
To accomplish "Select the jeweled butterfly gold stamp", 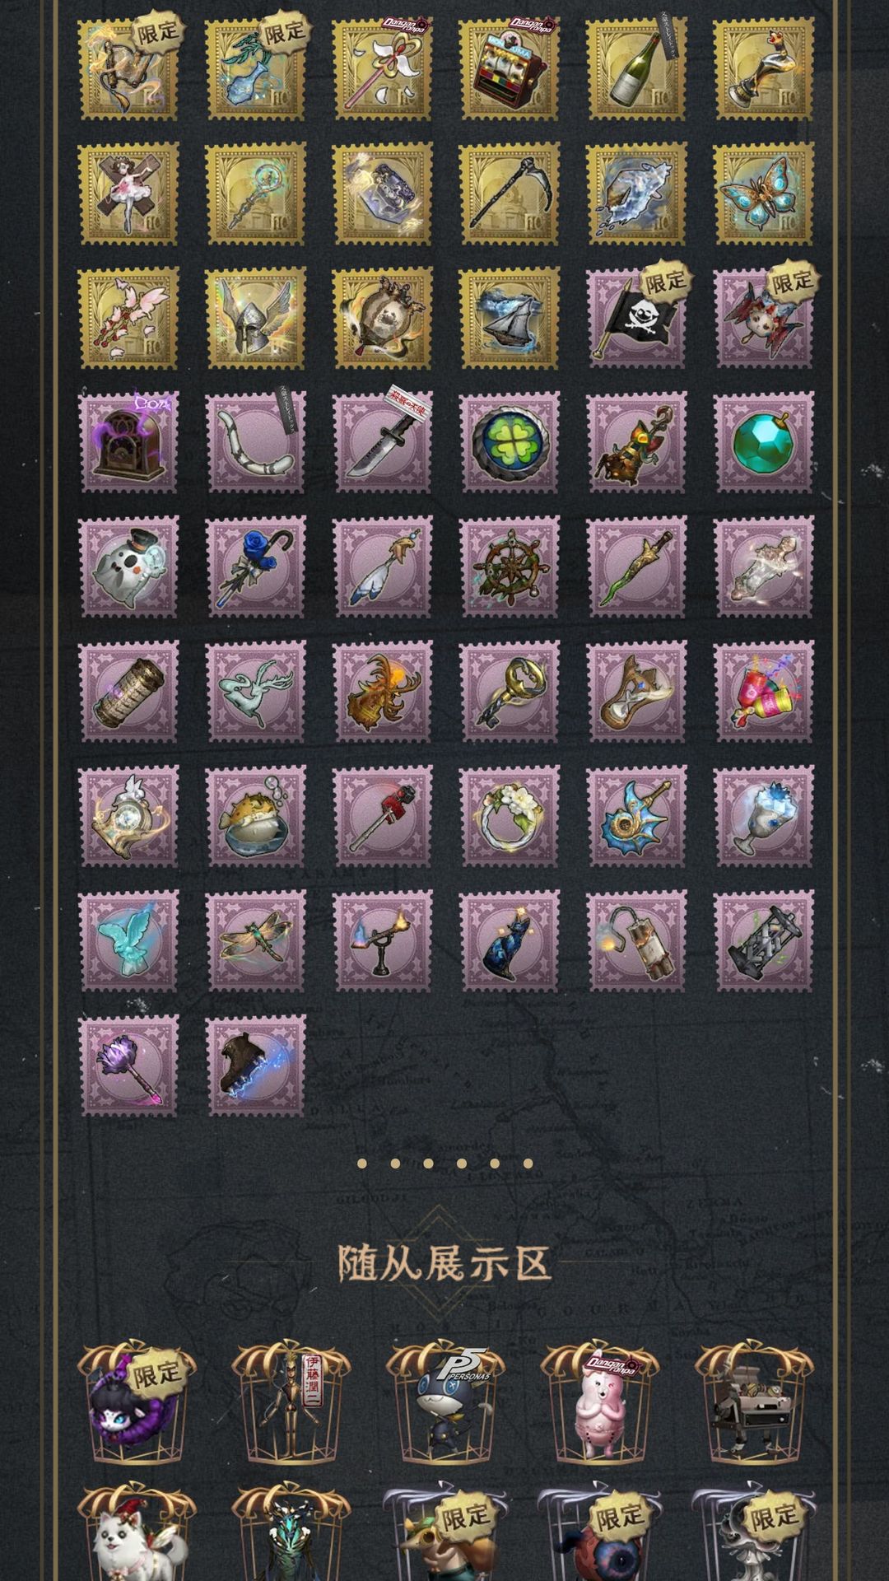I will pos(763,194).
